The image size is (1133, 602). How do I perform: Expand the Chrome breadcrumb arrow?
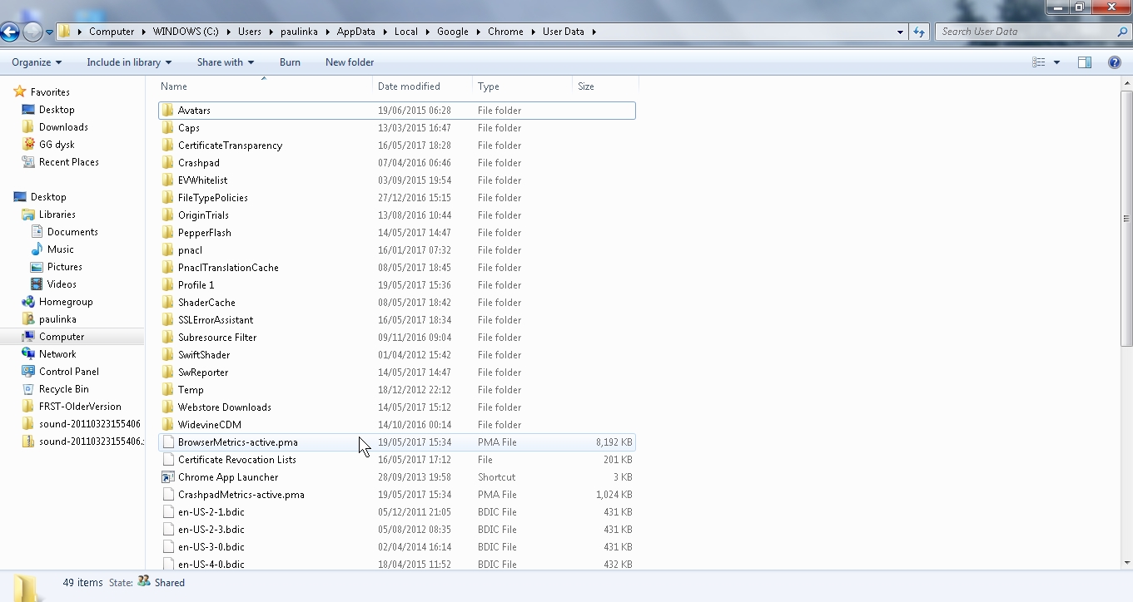pyautogui.click(x=534, y=32)
